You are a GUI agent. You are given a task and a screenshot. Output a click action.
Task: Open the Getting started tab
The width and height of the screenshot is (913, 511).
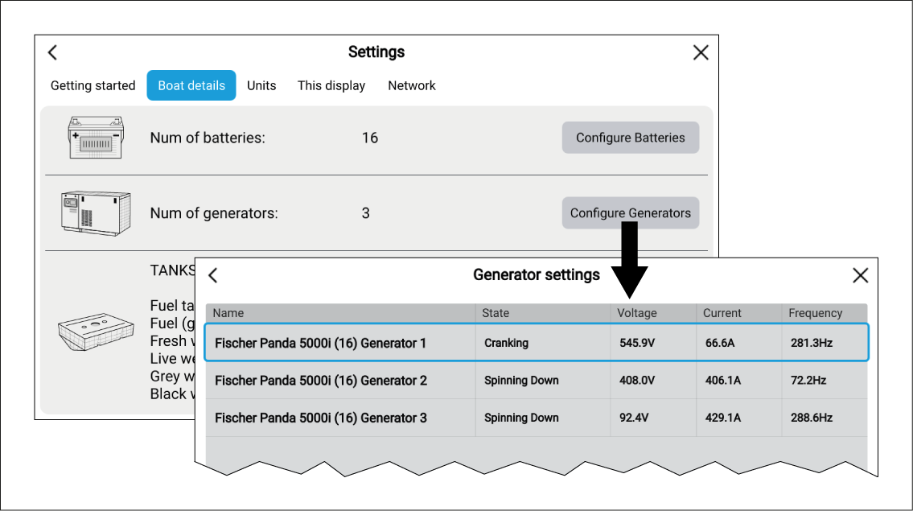(x=93, y=85)
